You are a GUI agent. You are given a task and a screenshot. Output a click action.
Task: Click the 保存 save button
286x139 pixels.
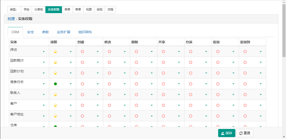(x=227, y=133)
